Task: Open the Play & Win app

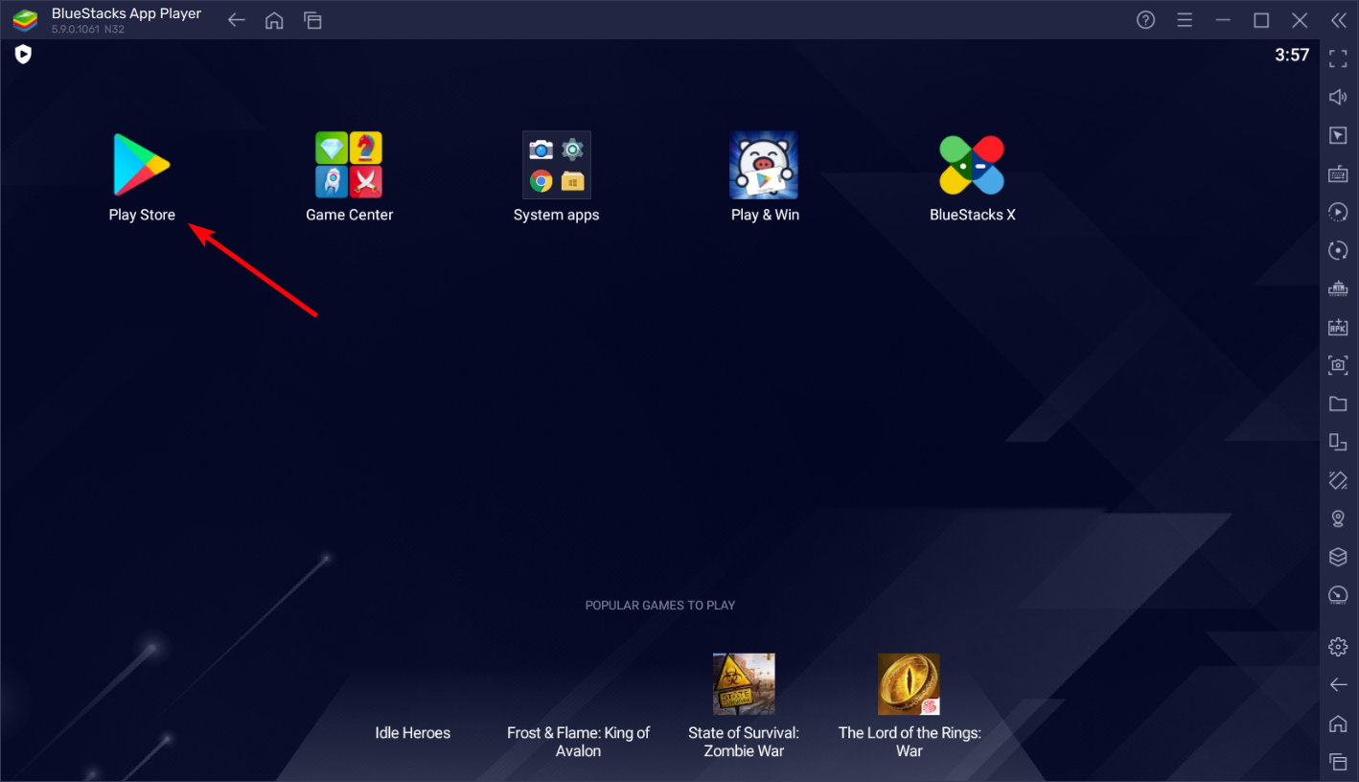Action: [764, 165]
